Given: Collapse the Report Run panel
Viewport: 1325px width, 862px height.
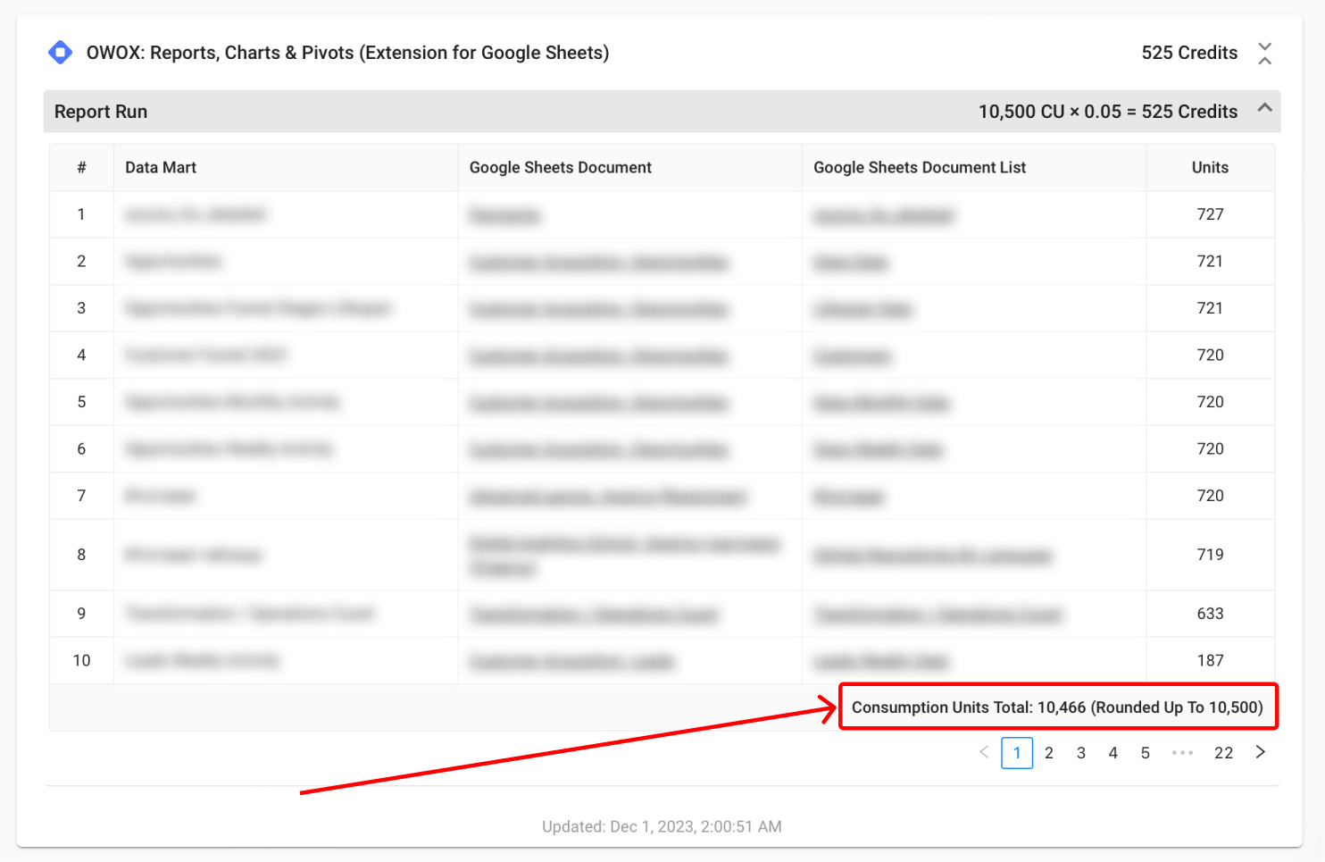Looking at the screenshot, I should pyautogui.click(x=1264, y=108).
